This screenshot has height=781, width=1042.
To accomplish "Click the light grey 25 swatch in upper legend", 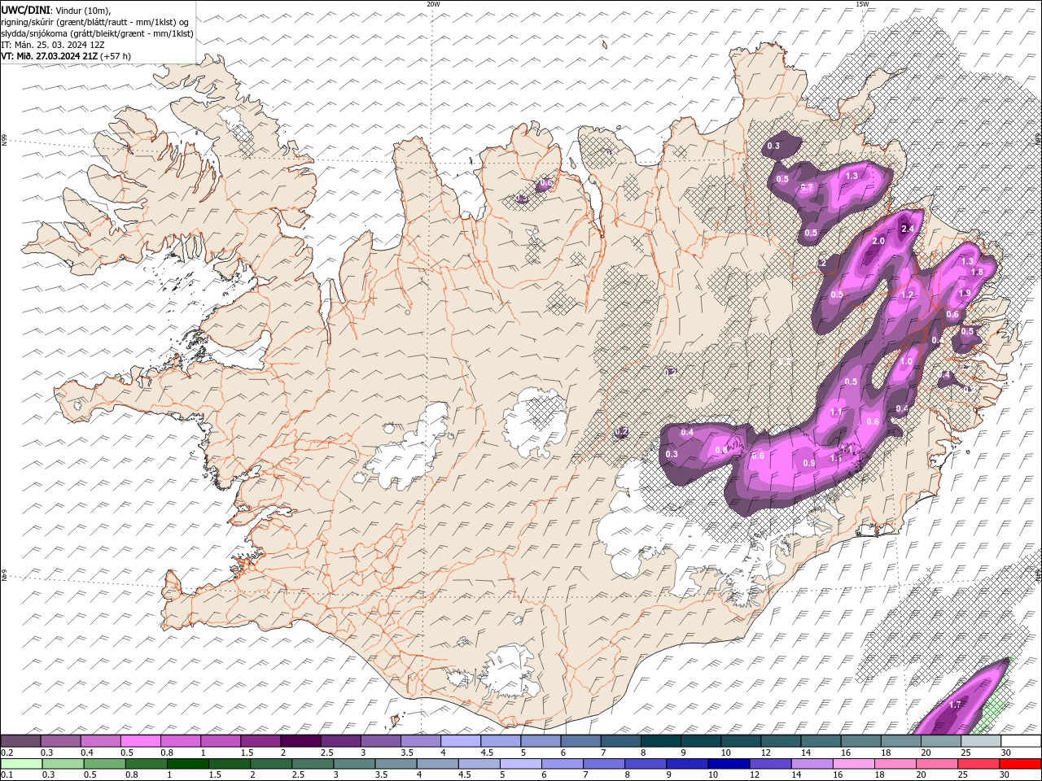I will tap(981, 741).
